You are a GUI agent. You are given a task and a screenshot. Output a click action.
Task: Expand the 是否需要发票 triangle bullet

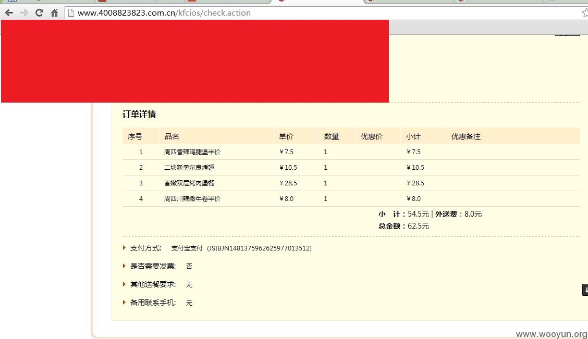click(124, 266)
